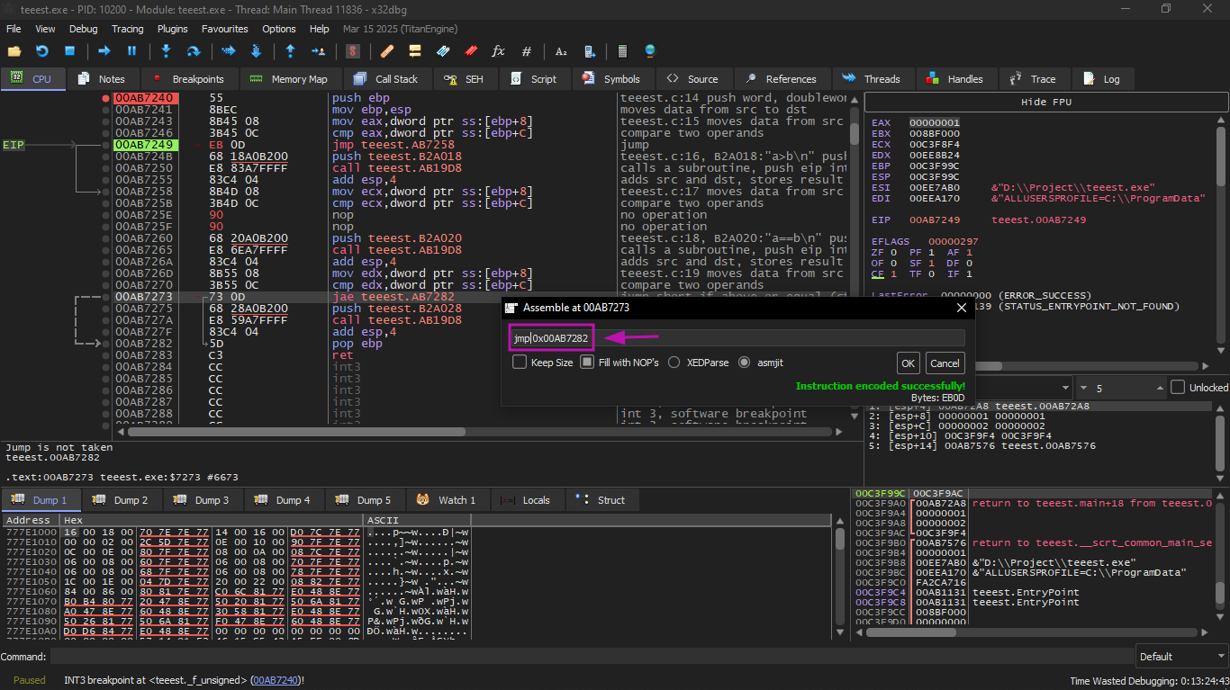Click the Step Into arrow icon
Viewport: 1230px width, 690px height.
(166, 51)
